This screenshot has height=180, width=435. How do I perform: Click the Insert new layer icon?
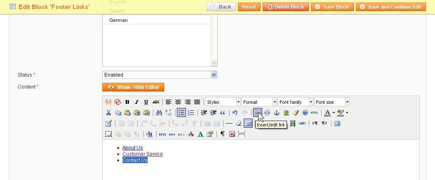(108, 134)
